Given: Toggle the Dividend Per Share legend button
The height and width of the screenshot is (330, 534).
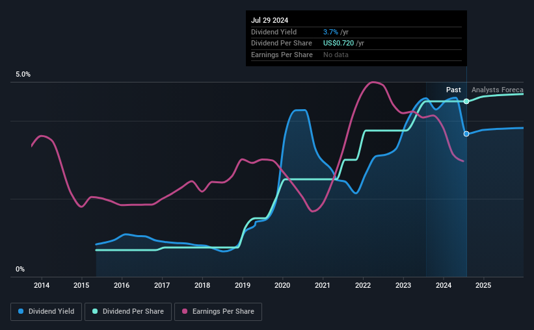Looking at the screenshot, I should 128,312.
